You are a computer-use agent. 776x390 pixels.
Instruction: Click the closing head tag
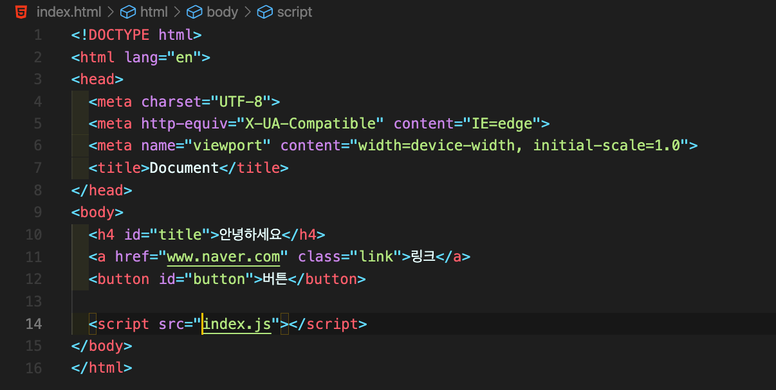pyautogui.click(x=102, y=190)
